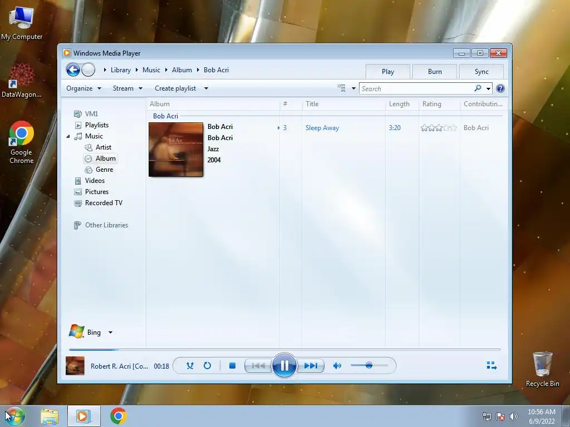This screenshot has width=570, height=427.
Task: Click the playback seek bar
Action: pos(284,349)
